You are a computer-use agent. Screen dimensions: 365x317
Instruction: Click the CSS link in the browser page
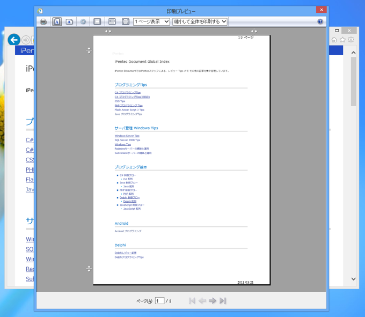30,160
